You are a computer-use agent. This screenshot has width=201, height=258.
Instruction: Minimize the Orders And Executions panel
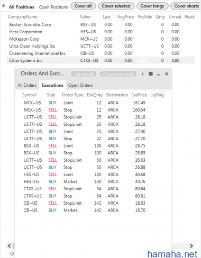tap(159, 75)
